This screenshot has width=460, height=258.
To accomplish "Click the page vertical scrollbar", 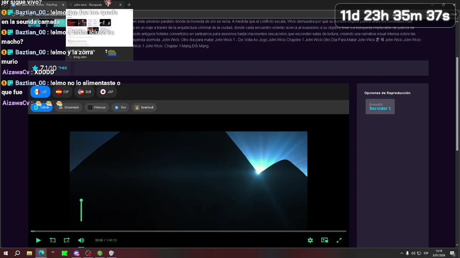I will click(457, 104).
